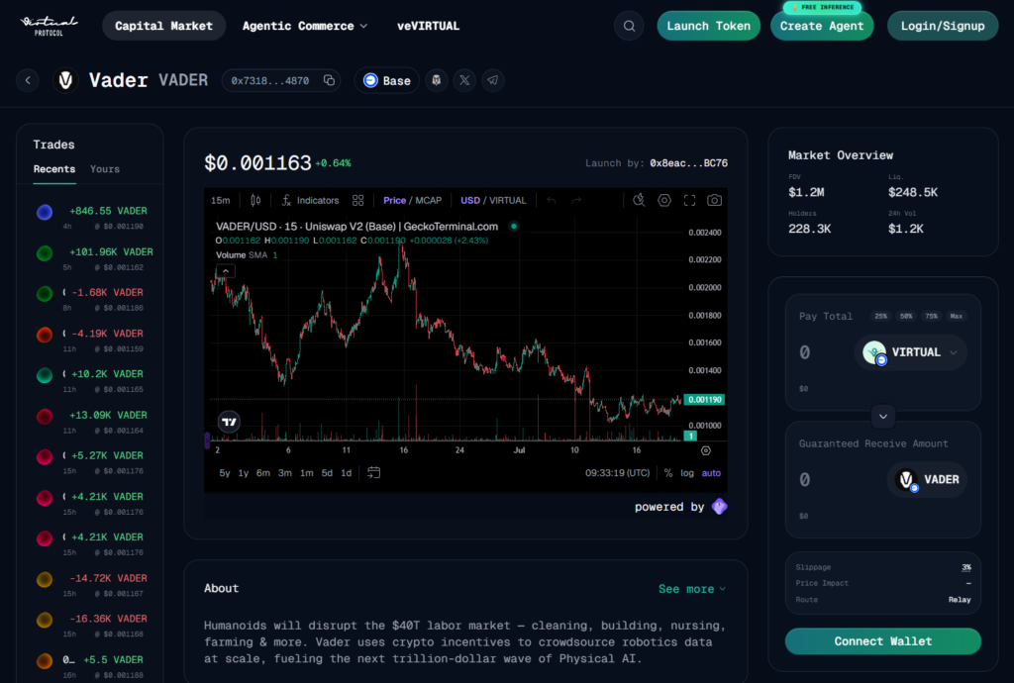Screen dimensions: 1014x683
Task: Click the Virtual Protocol logo
Action: [50, 26]
